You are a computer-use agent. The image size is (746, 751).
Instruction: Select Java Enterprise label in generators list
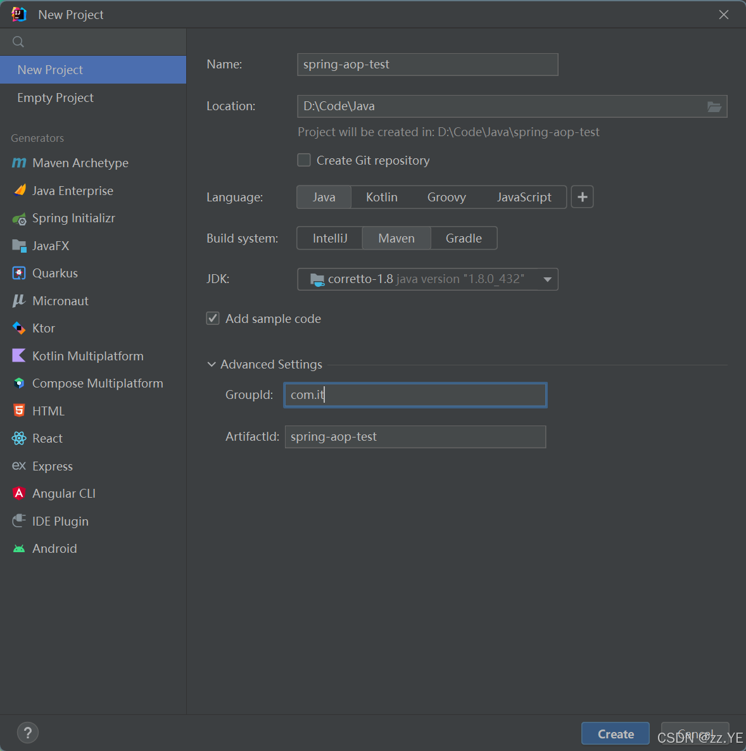click(73, 191)
